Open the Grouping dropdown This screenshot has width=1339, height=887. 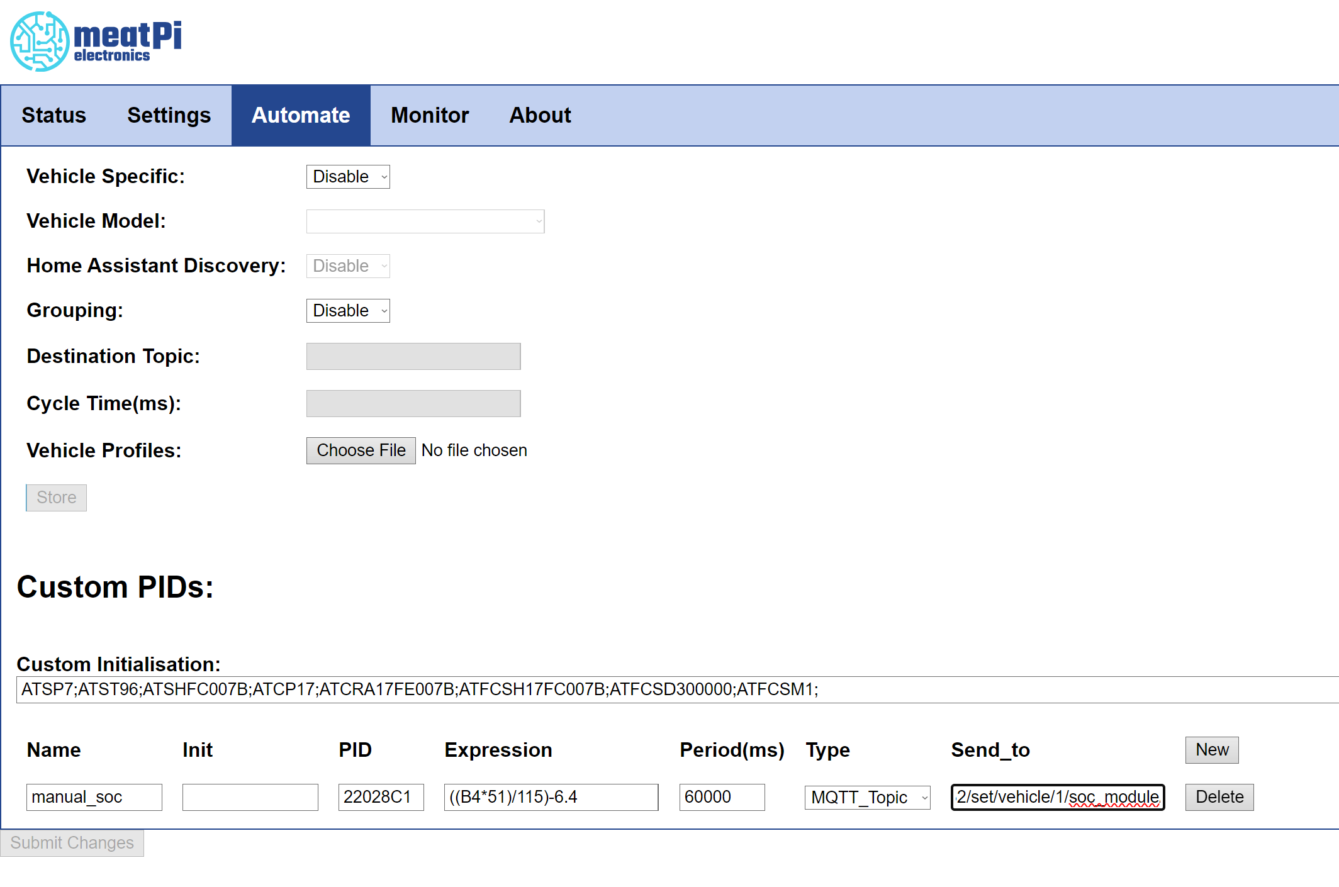[348, 311]
